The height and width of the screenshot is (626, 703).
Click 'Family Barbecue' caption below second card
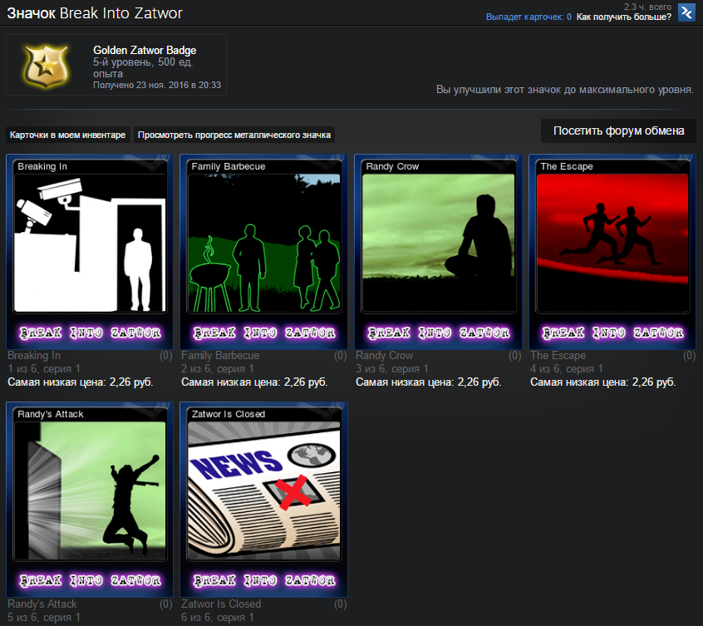(220, 356)
